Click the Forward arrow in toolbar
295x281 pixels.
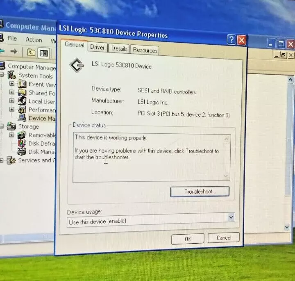14,51
